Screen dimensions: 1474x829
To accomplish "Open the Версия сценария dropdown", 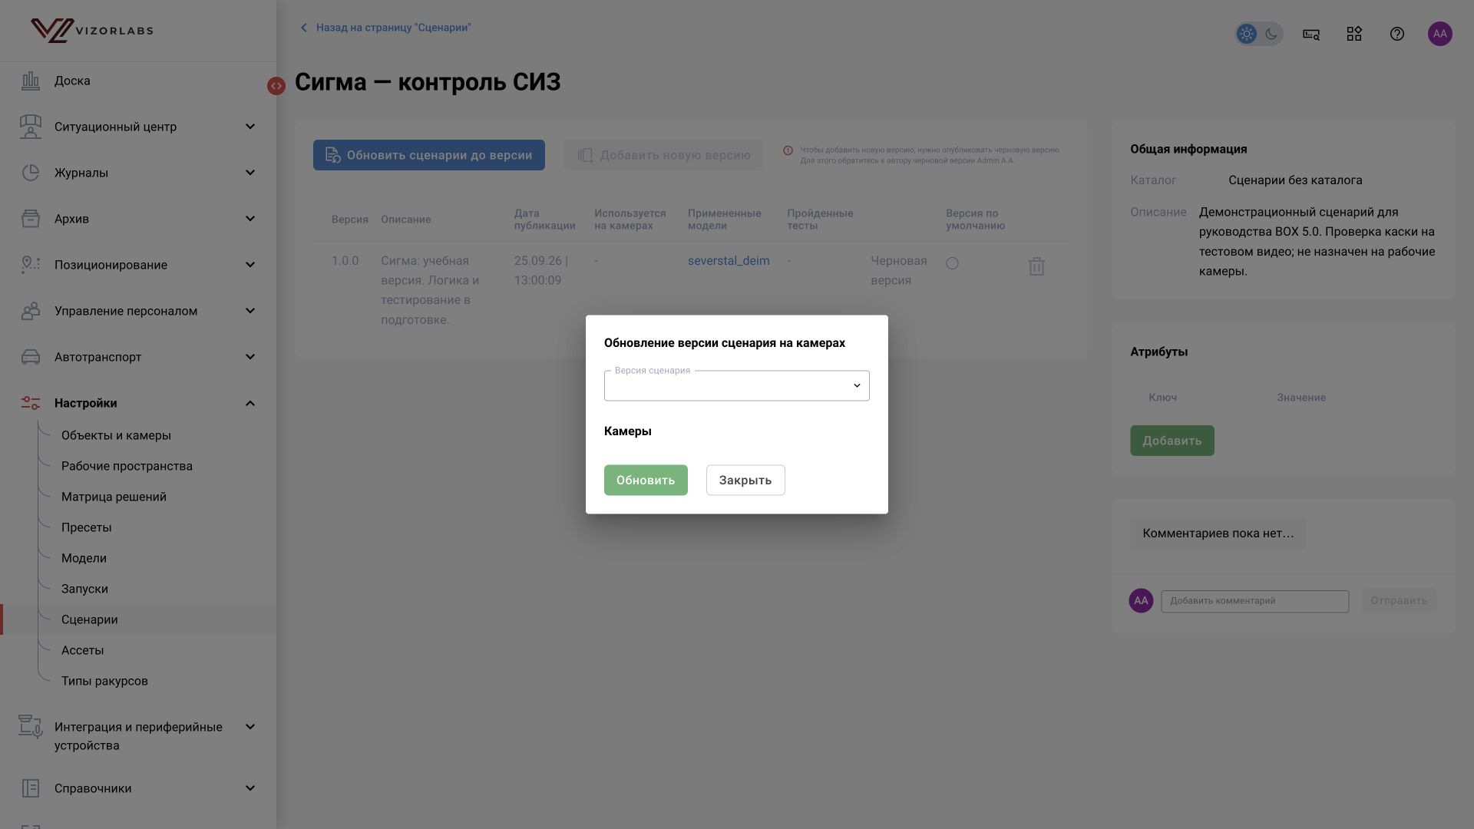I will point(737,385).
